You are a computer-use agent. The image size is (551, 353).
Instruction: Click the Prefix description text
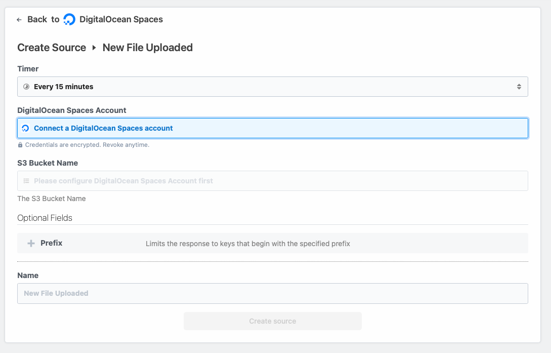tap(248, 244)
